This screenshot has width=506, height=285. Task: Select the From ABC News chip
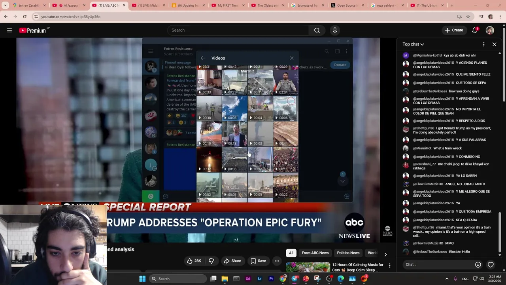pyautogui.click(x=315, y=253)
